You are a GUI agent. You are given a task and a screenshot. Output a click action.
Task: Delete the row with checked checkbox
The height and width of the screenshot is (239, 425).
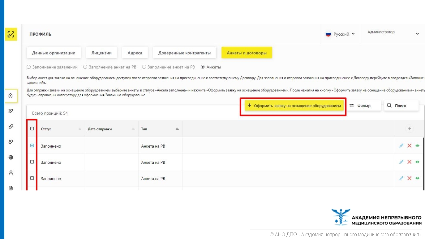pos(409,146)
